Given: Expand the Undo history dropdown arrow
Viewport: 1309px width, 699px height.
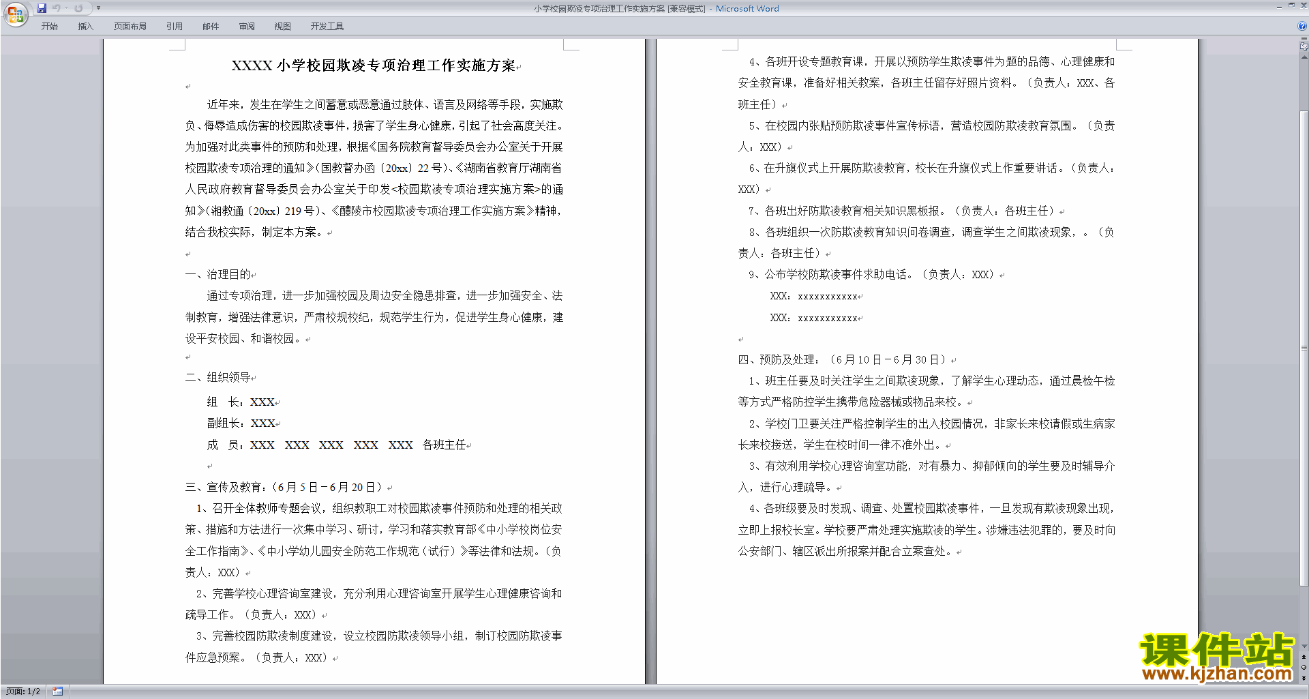Looking at the screenshot, I should (66, 8).
